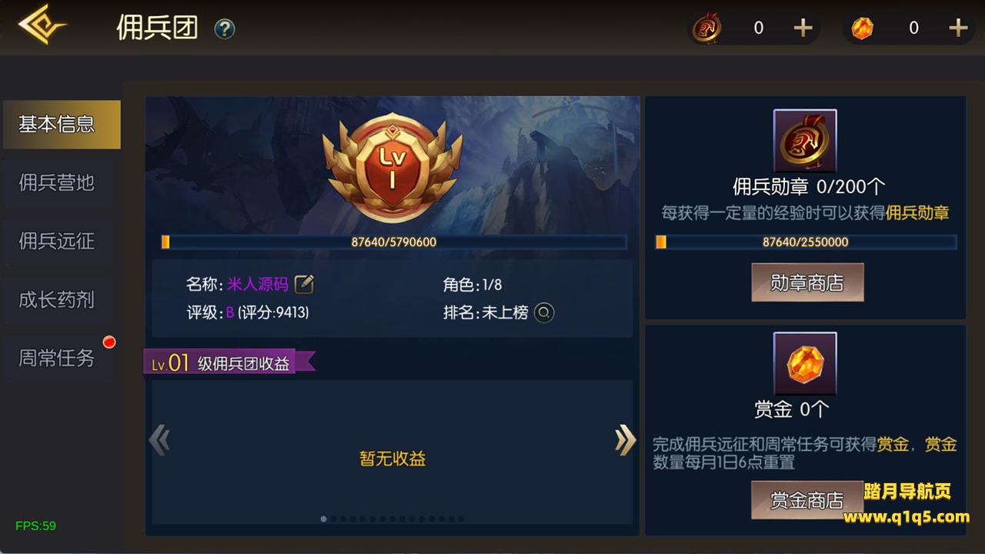Switch to 佣兵远征 tab
This screenshot has width=985, height=554.
coord(57,241)
